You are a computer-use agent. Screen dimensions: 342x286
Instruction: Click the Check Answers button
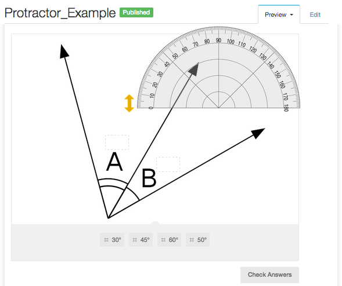tap(269, 274)
